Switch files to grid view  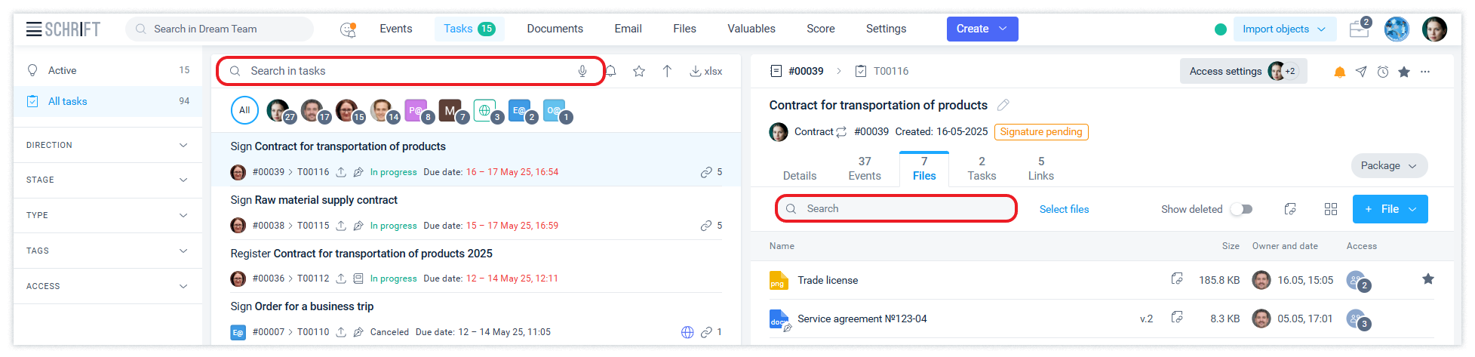point(1331,209)
